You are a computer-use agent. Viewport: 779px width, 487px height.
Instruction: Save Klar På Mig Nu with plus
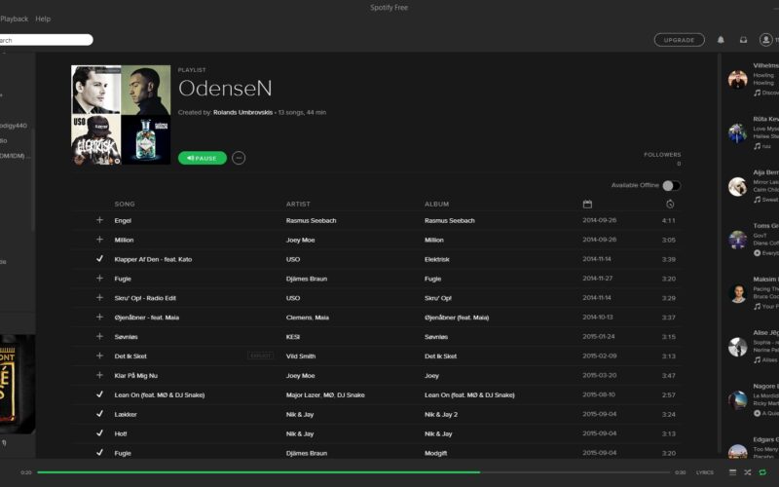(x=99, y=375)
